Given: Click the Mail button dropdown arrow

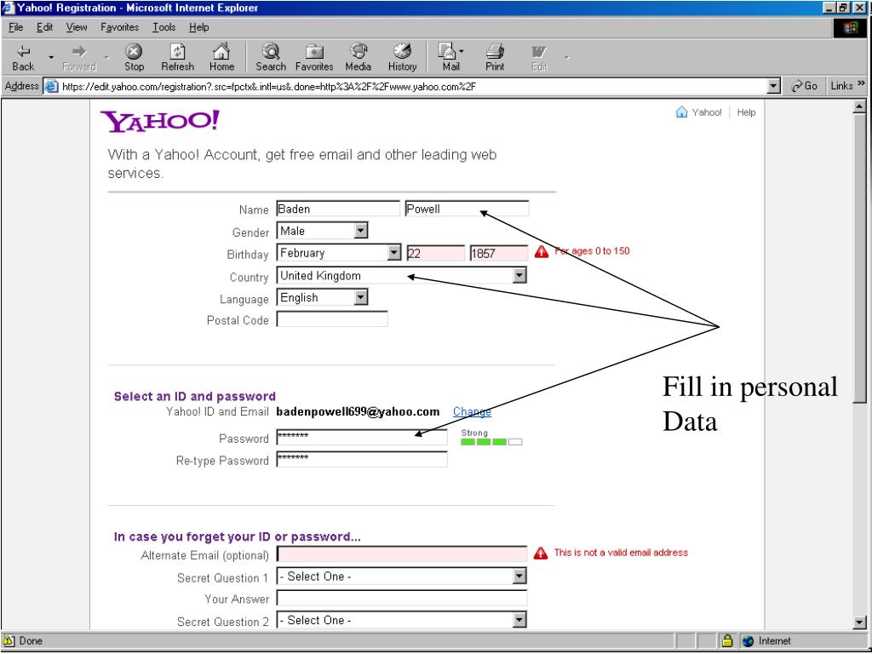Looking at the screenshot, I should click(462, 52).
